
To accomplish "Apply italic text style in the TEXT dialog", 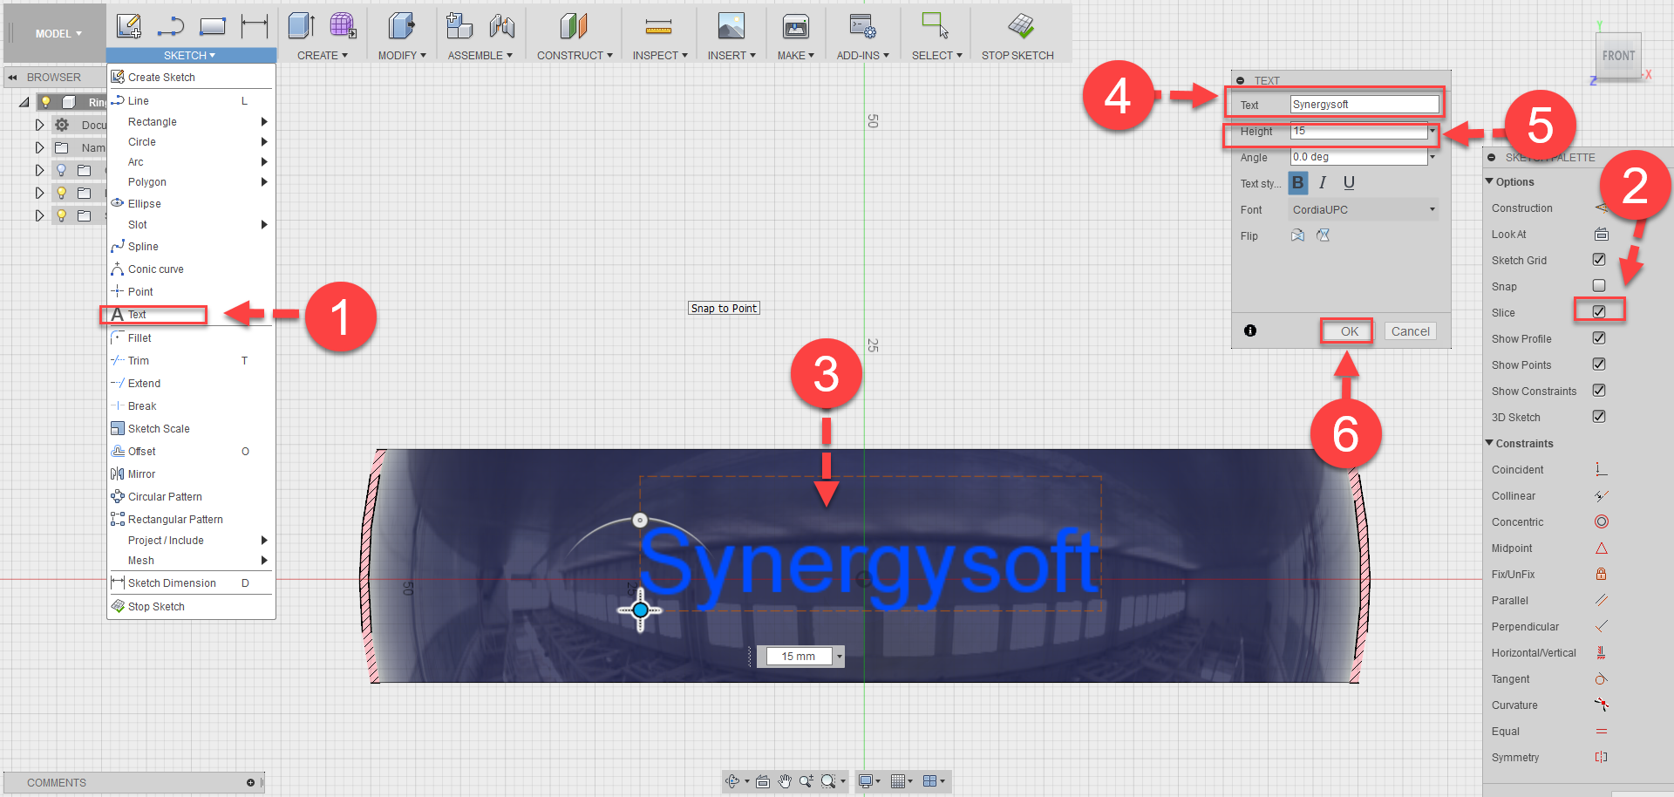I will pyautogui.click(x=1322, y=183).
